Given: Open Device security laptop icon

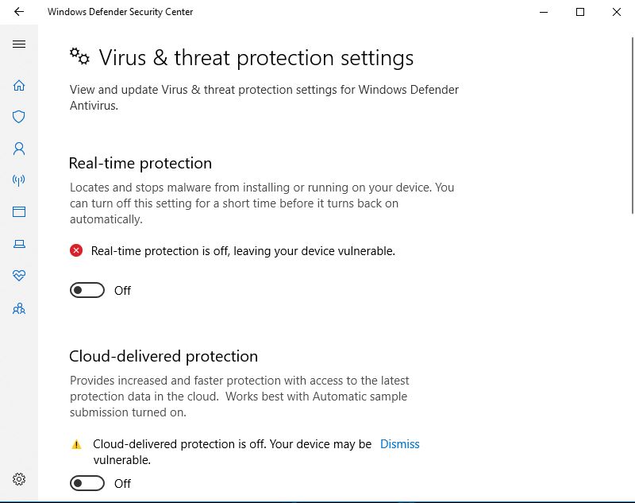Looking at the screenshot, I should coord(19,244).
